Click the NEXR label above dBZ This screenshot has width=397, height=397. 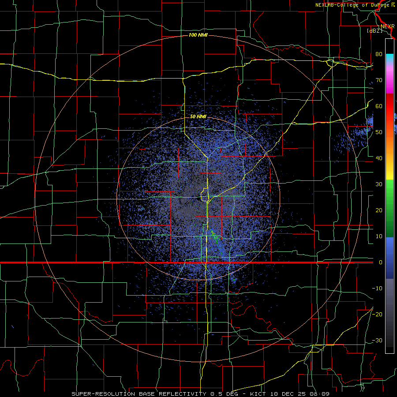coord(388,26)
